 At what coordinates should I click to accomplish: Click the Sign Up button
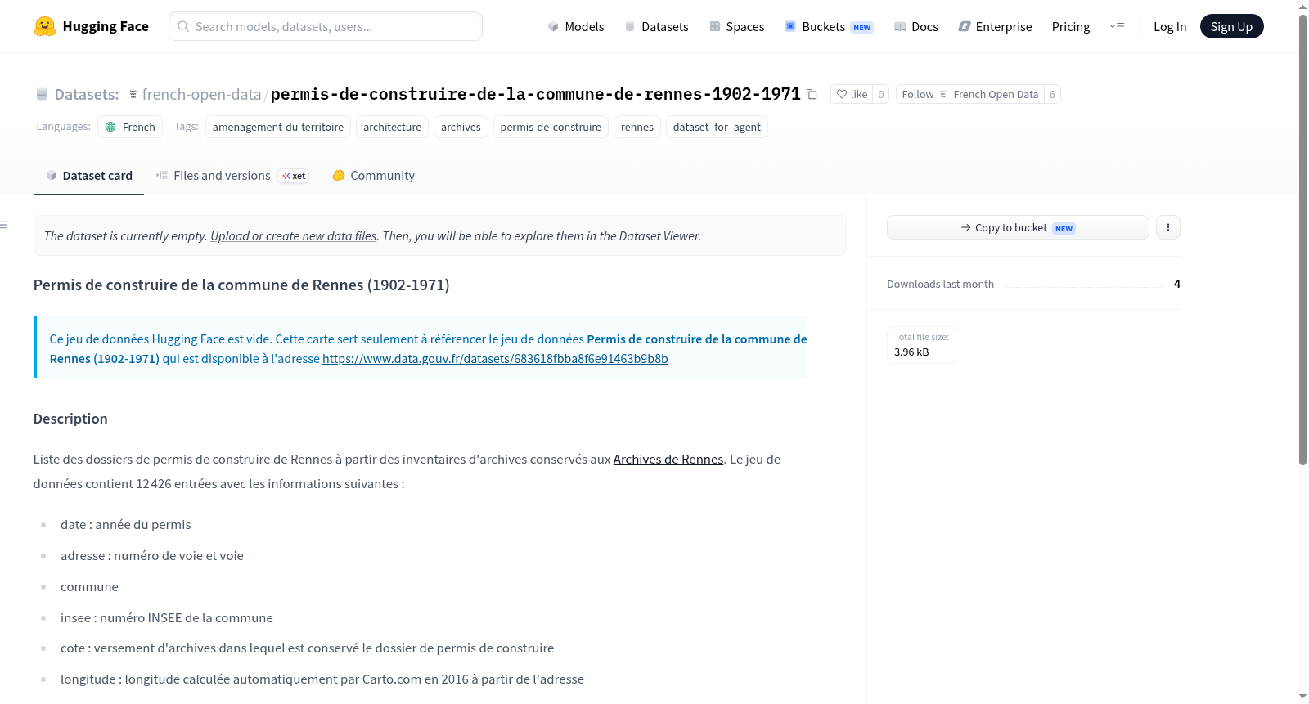(1231, 26)
